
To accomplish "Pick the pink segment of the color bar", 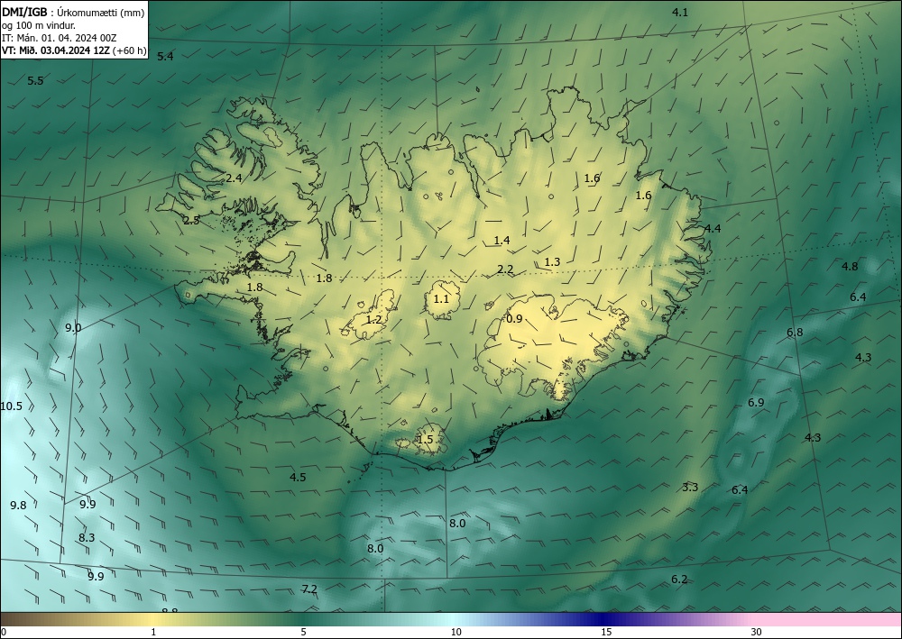I will pos(828,619).
